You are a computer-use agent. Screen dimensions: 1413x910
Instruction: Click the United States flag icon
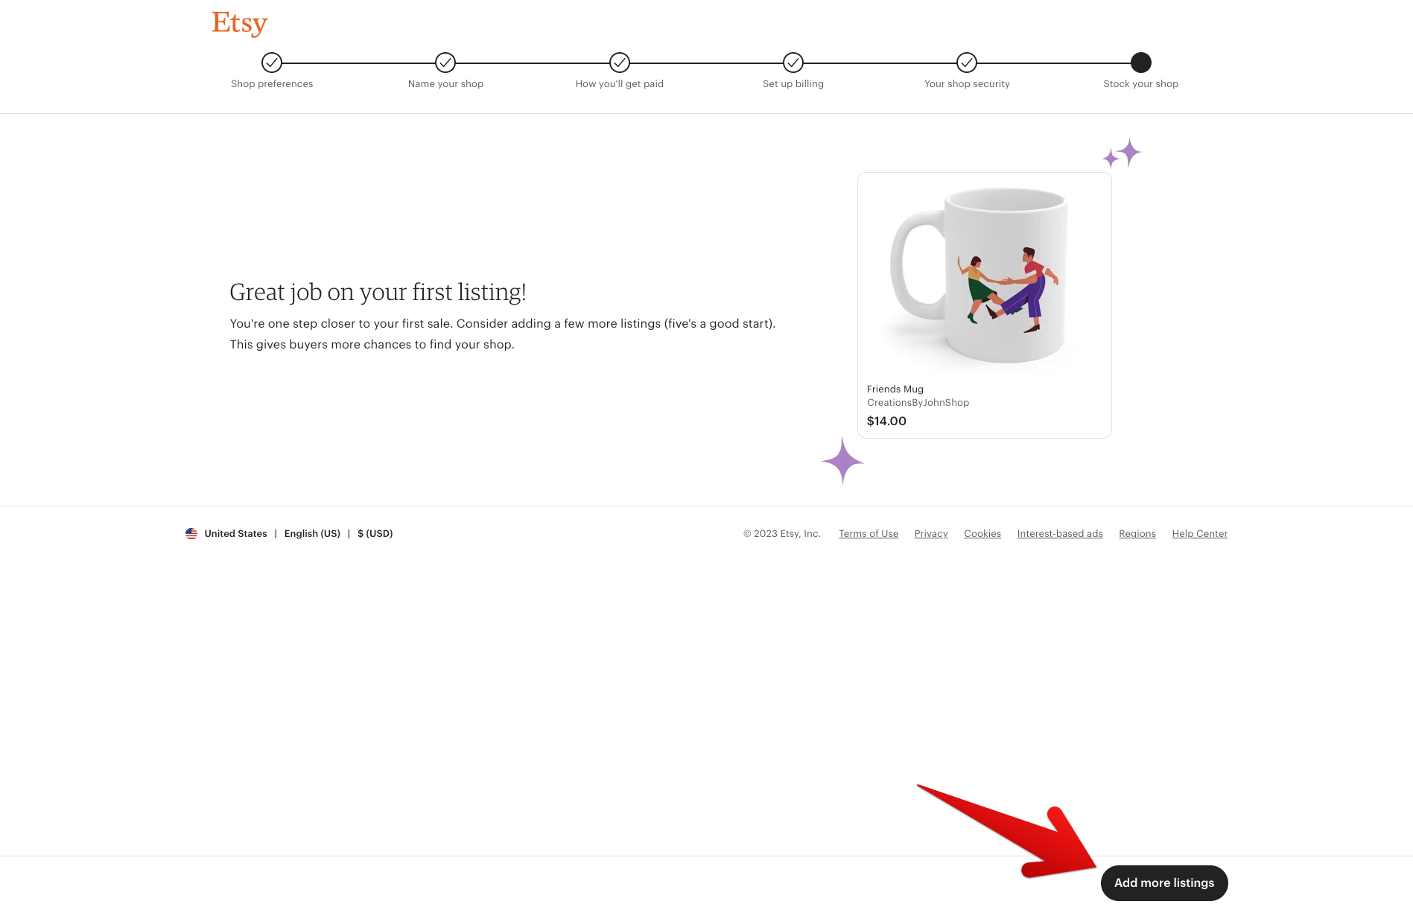191,533
